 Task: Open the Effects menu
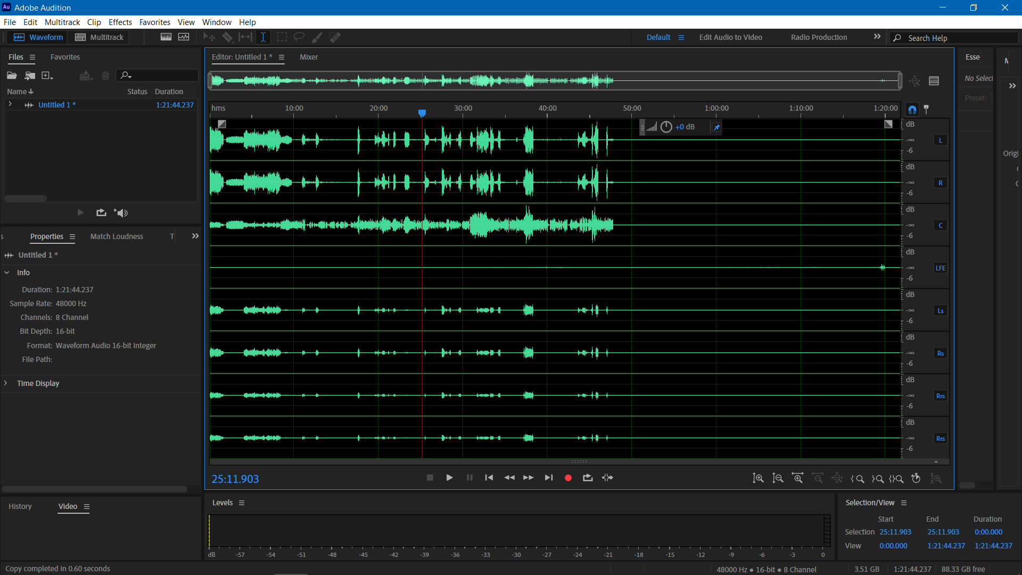point(120,22)
